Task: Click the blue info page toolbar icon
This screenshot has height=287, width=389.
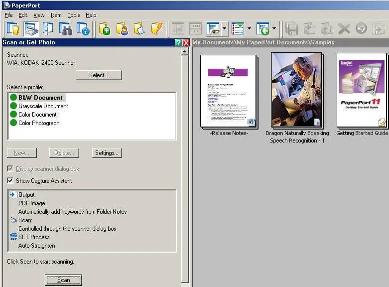Action: pyautogui.click(x=83, y=28)
